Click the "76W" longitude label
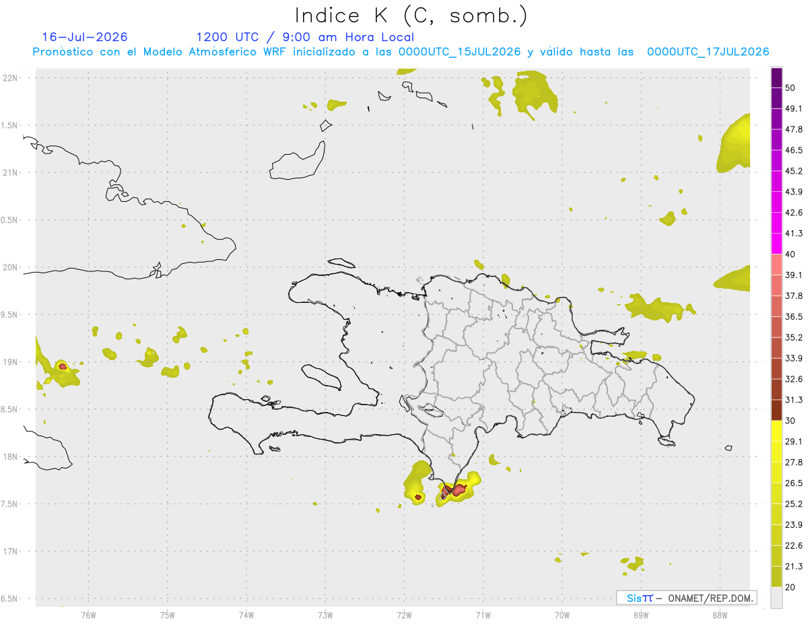Image resolution: width=808 pixels, height=624 pixels. click(88, 615)
